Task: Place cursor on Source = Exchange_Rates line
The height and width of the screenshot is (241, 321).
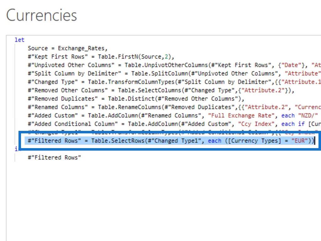Action: [68, 48]
